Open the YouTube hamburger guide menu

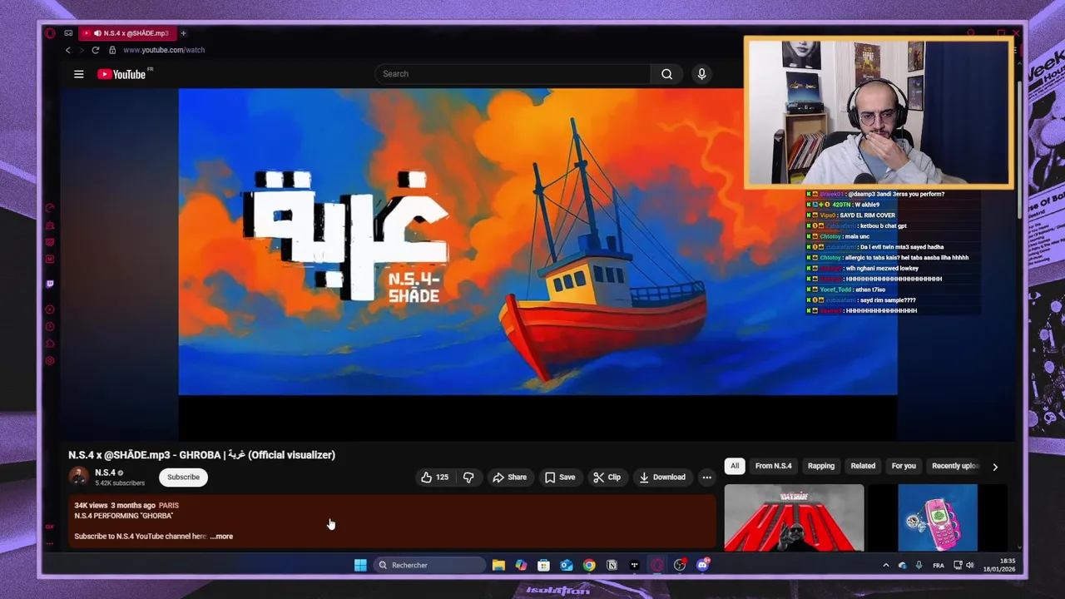click(x=79, y=74)
